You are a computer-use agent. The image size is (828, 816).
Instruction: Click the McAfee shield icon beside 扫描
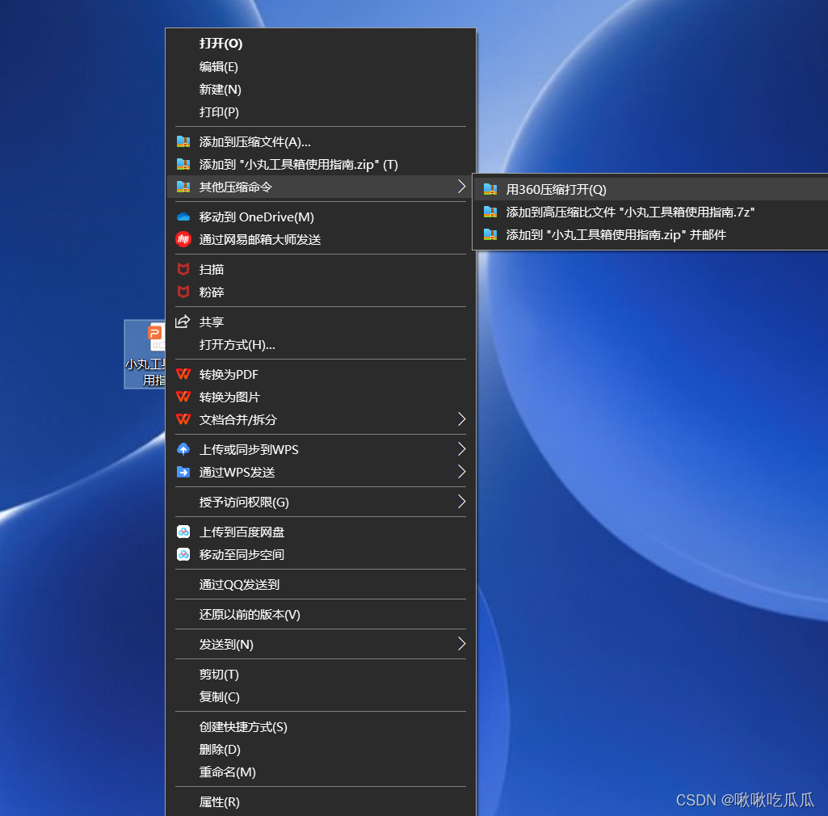point(183,269)
